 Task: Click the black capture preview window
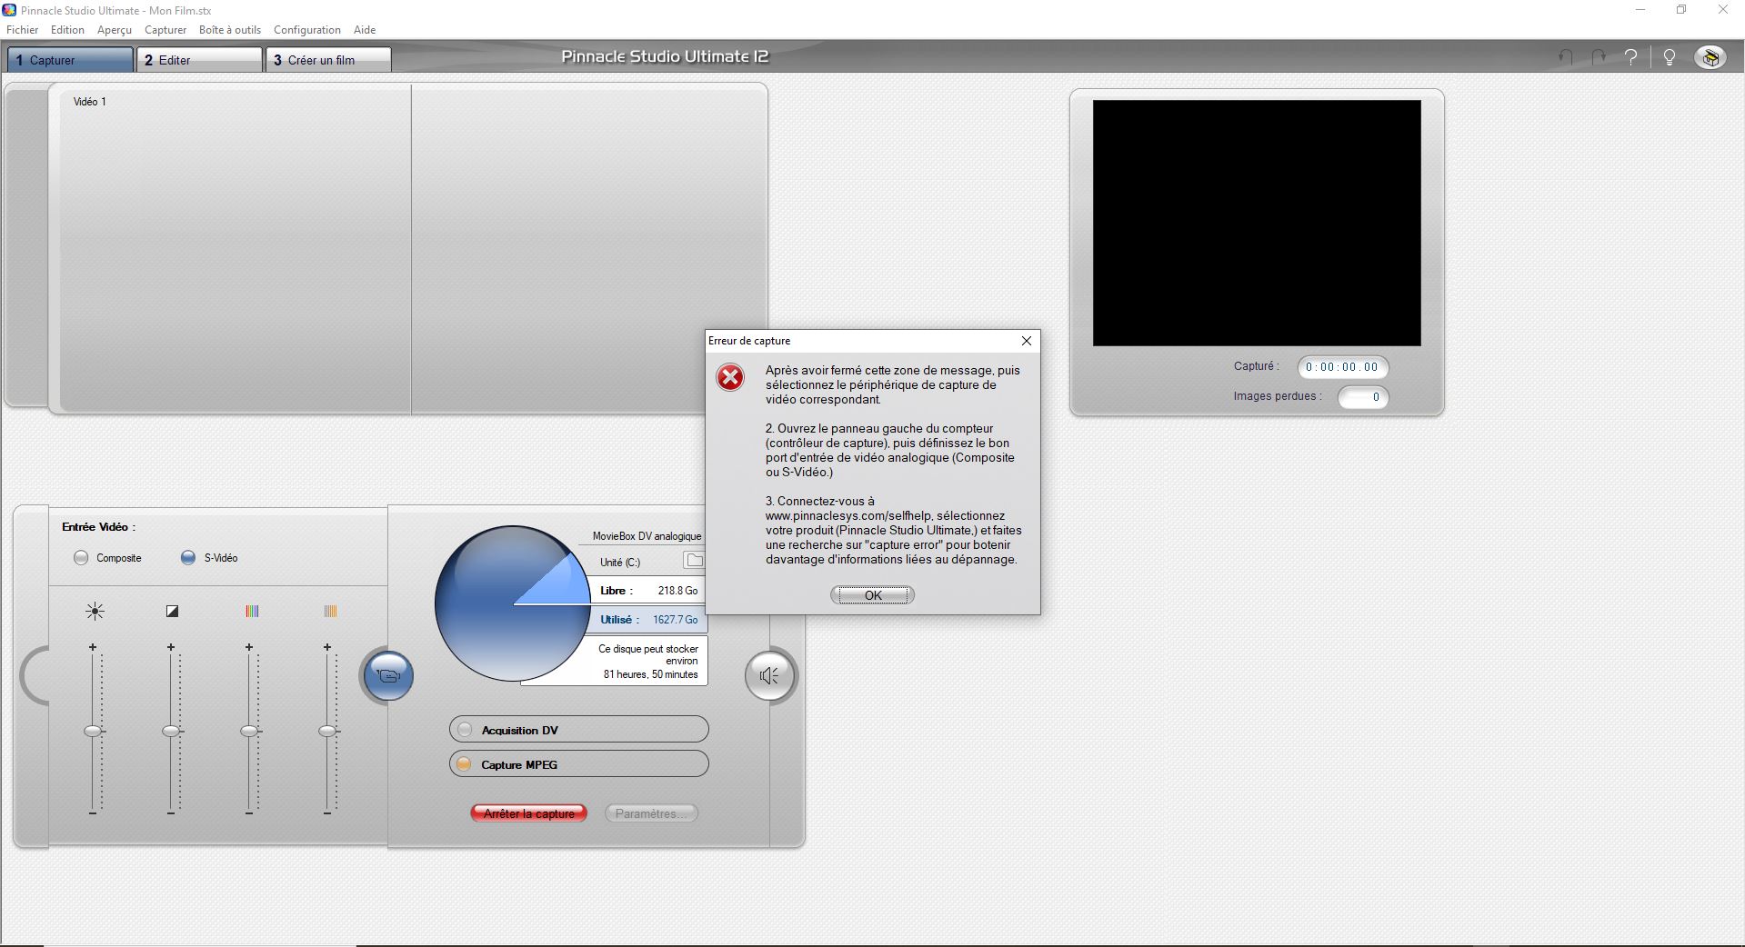1257,223
